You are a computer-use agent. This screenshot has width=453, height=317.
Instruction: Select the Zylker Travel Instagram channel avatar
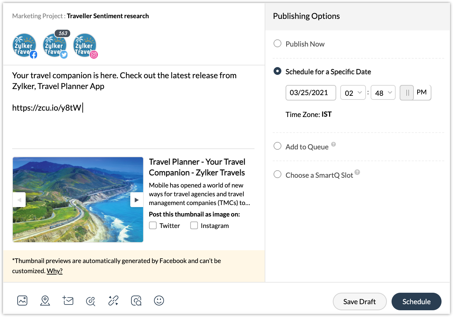tap(85, 46)
